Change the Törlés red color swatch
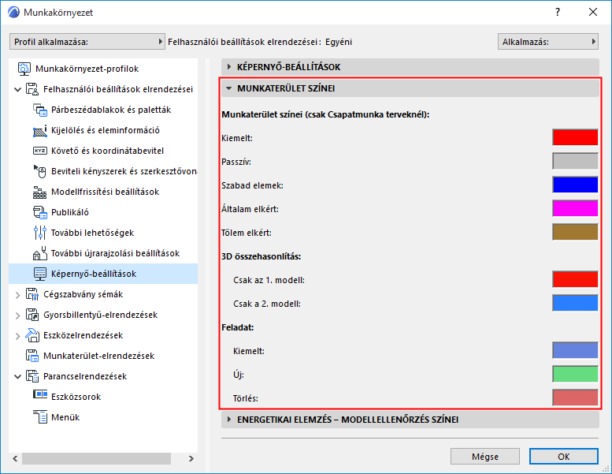Image resolution: width=612 pixels, height=474 pixels. [x=575, y=397]
